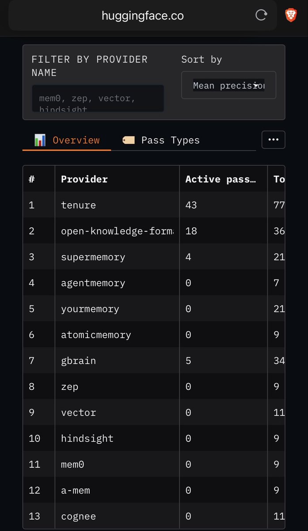The image size is (308, 531).
Task: Open the Sort by Mean precision dropdown
Action: [228, 85]
